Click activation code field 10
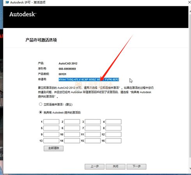Screen dimensions: 191x175 pos(72,135)
